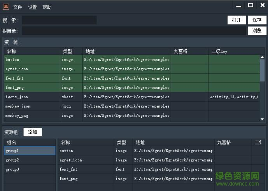
Task: Click the 打开 button
Action: [x=236, y=20]
